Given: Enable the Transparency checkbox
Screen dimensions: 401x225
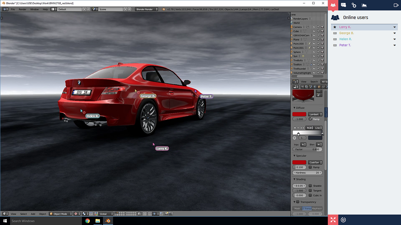Looking at the screenshot, I should click(x=298, y=202).
